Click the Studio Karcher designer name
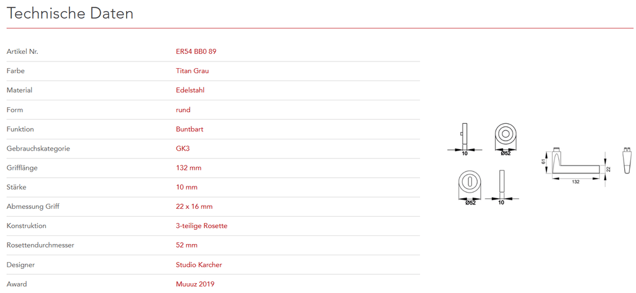Viewport: 636px width, 293px height. [199, 265]
